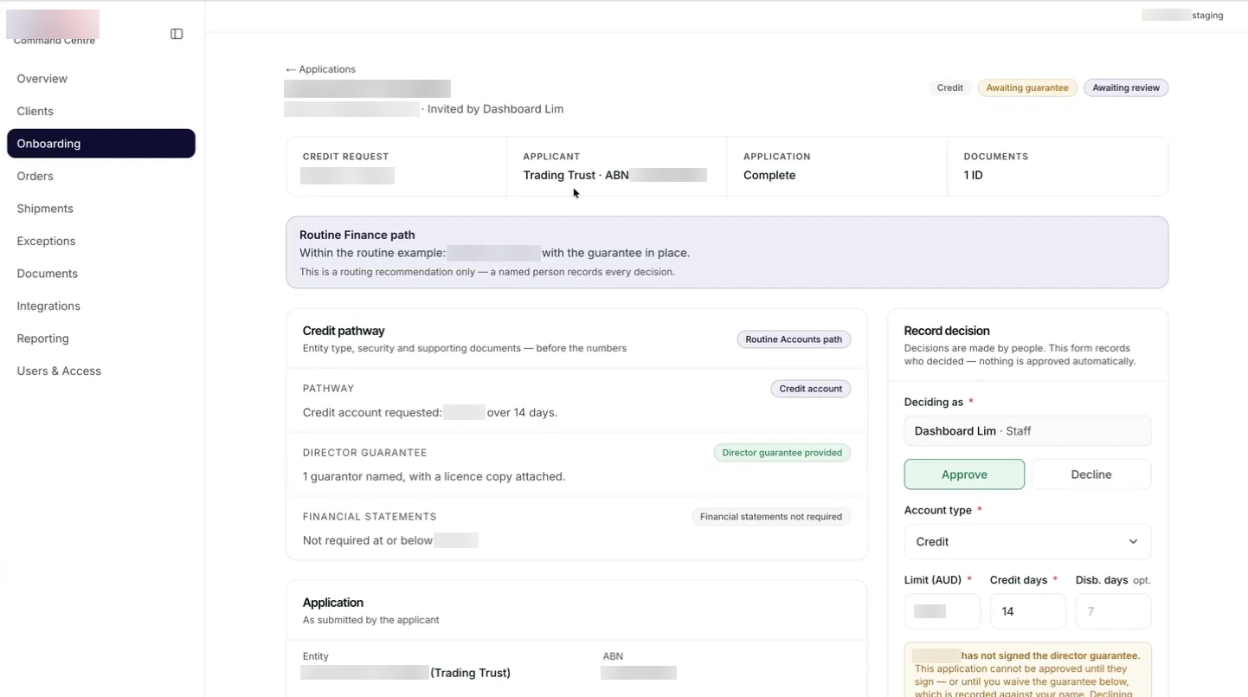Click the staging environment label
Image resolution: width=1248 pixels, height=697 pixels.
pyautogui.click(x=1207, y=15)
